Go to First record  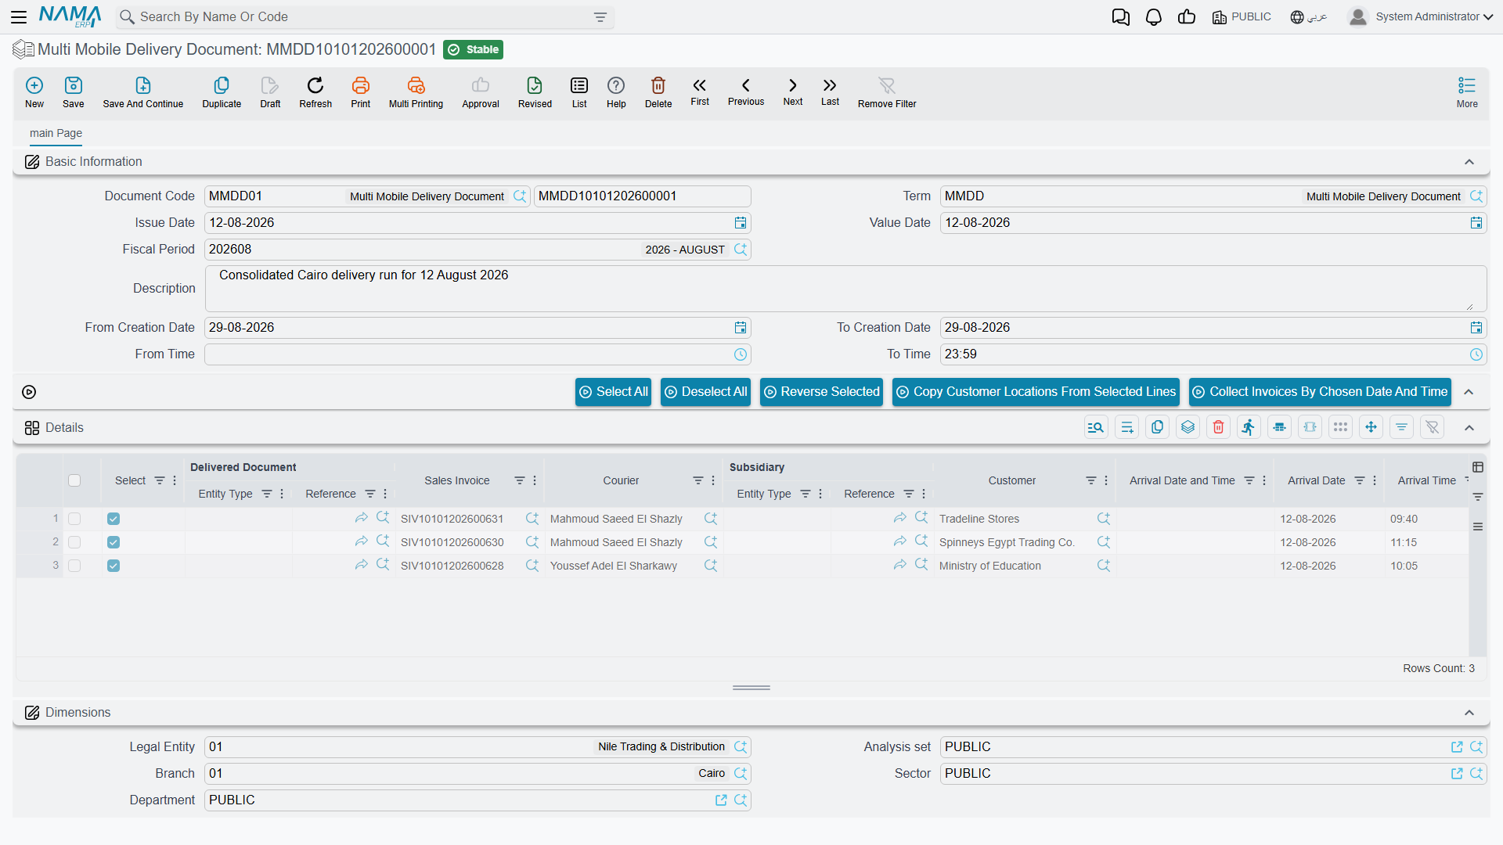700,92
